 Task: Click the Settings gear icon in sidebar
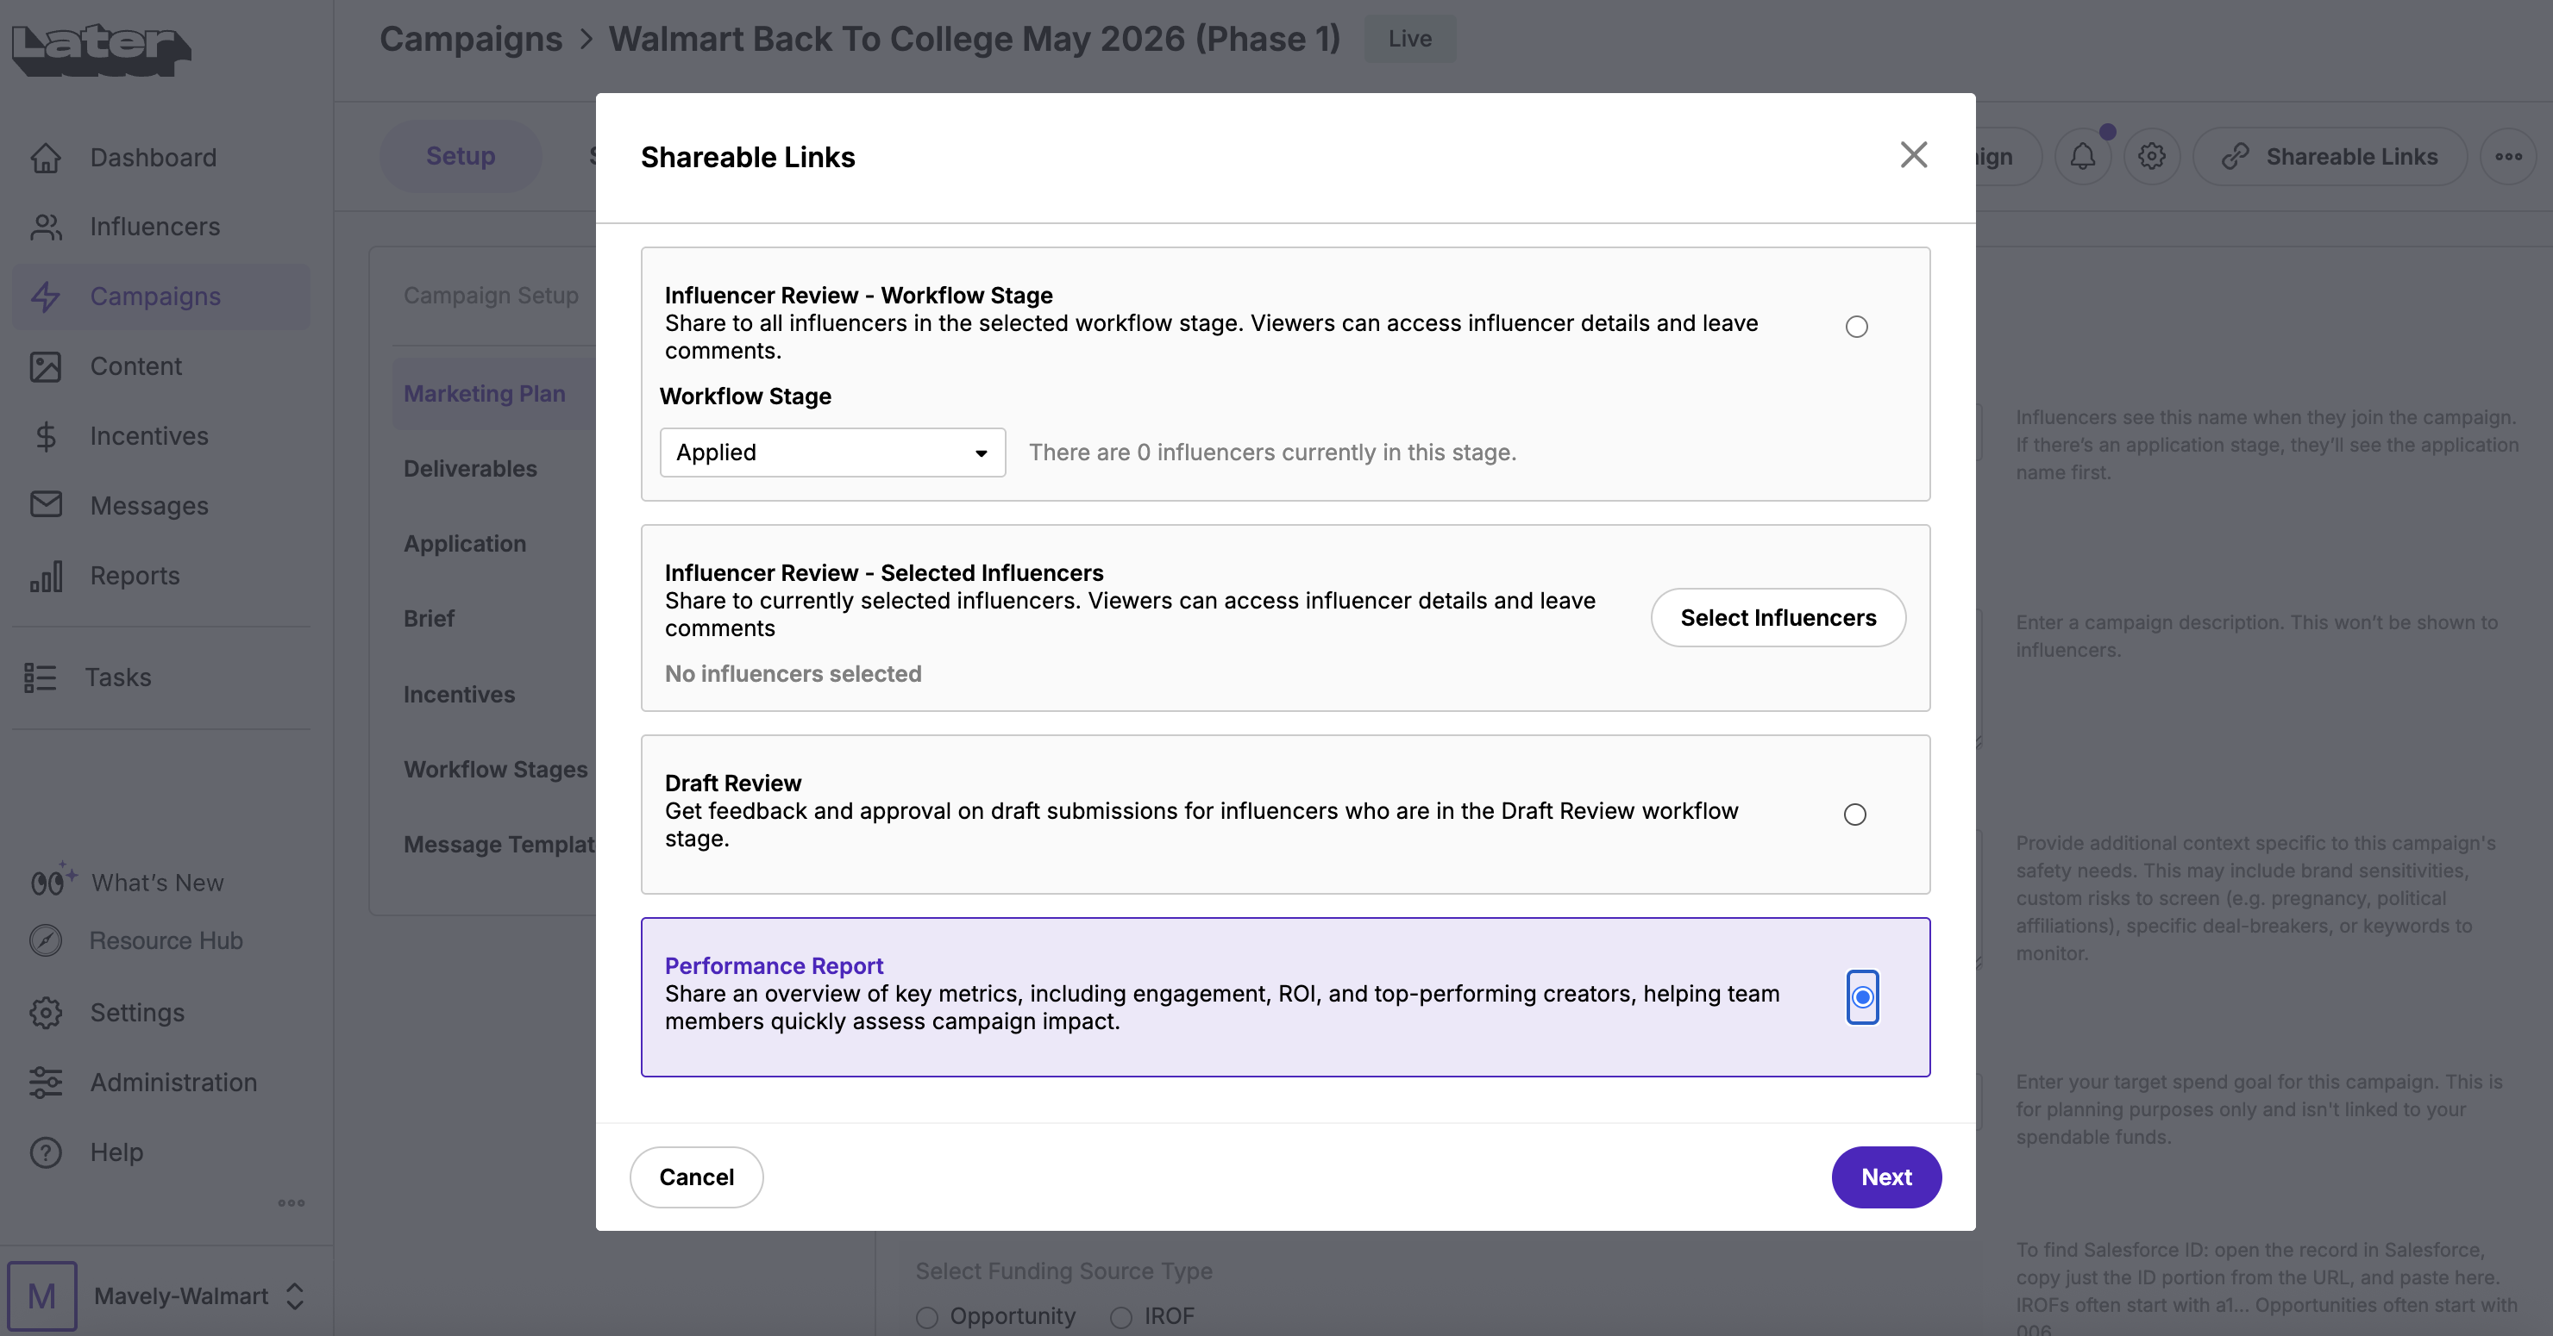pyautogui.click(x=46, y=1012)
